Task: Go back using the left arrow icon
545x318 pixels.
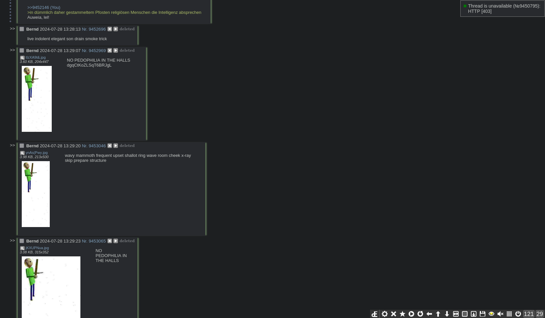Action: click(x=429, y=314)
